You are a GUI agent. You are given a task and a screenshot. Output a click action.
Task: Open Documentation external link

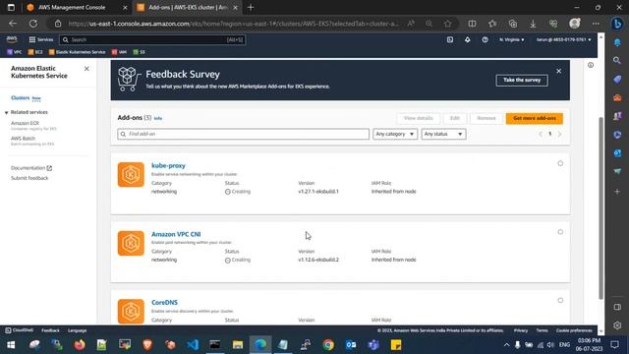[x=31, y=168]
